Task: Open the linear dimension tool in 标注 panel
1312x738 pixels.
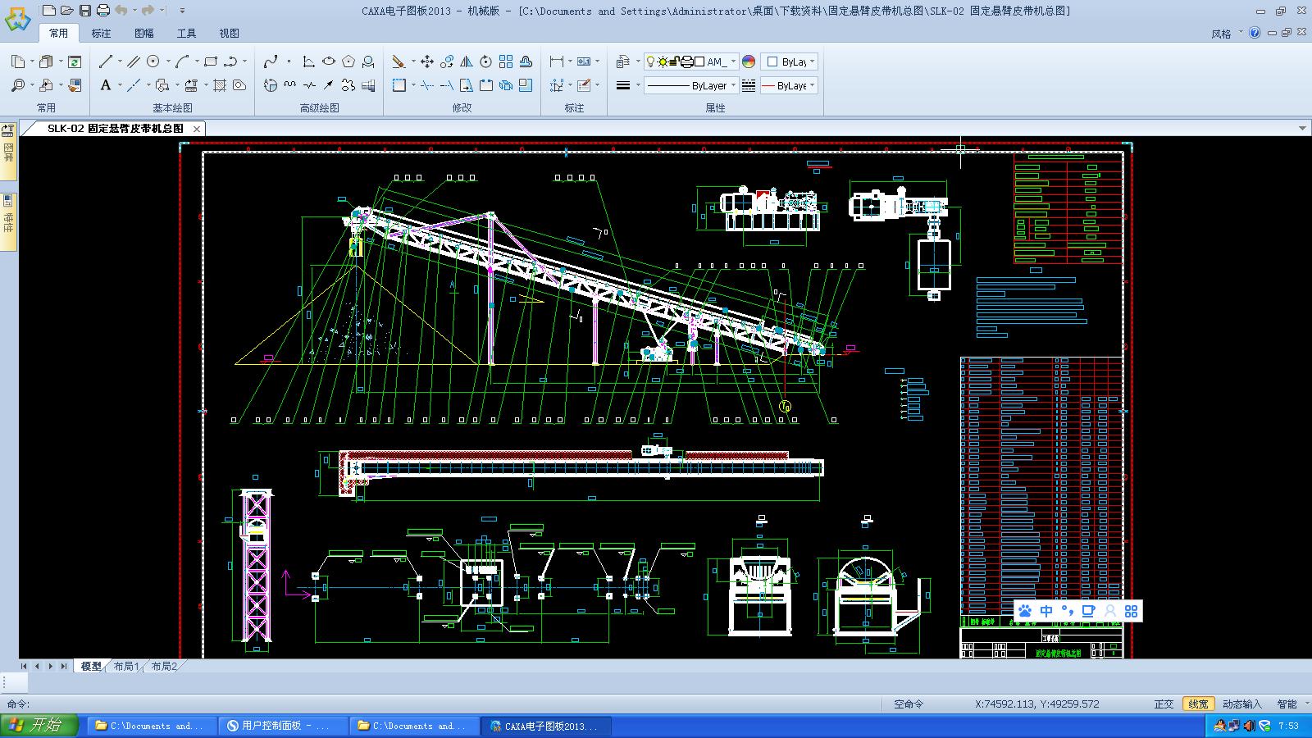Action: 558,60
